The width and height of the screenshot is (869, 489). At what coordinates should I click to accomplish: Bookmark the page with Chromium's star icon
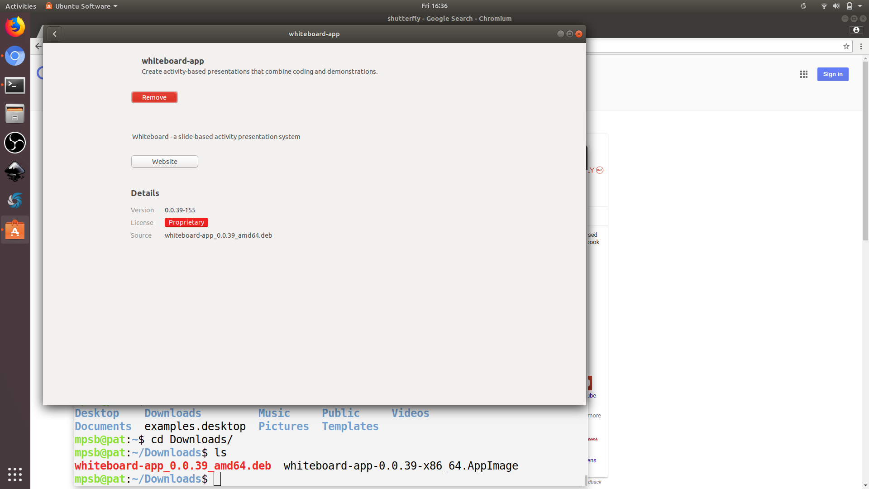pos(846,46)
